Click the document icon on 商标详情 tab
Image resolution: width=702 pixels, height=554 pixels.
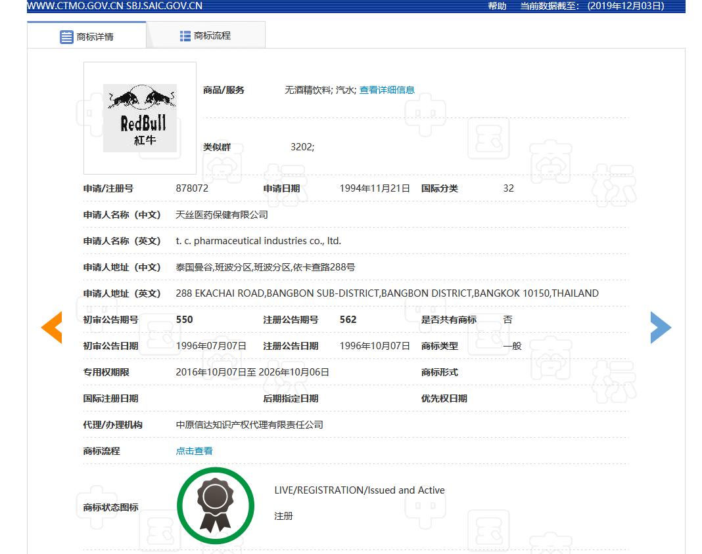pos(66,37)
